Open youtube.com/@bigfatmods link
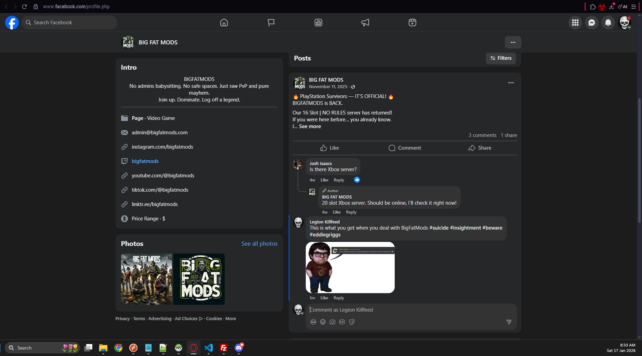This screenshot has width=642, height=356. pos(163,176)
